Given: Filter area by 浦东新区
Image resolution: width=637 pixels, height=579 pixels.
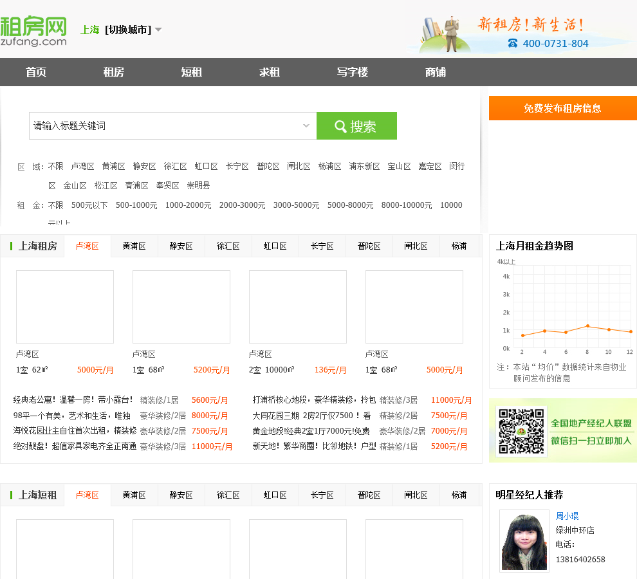Looking at the screenshot, I should [x=364, y=166].
